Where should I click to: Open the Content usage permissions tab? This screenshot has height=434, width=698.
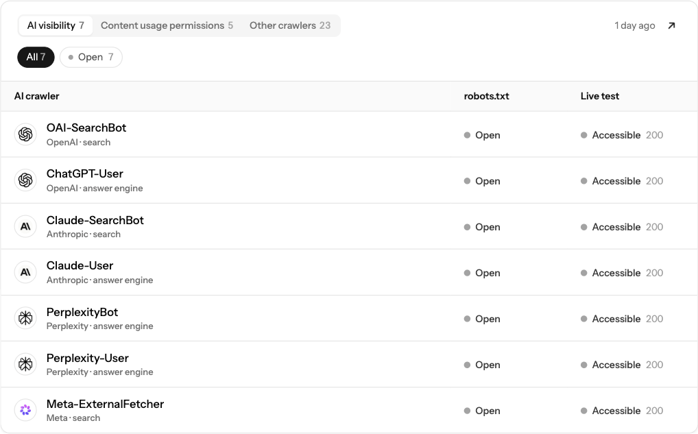tap(167, 25)
